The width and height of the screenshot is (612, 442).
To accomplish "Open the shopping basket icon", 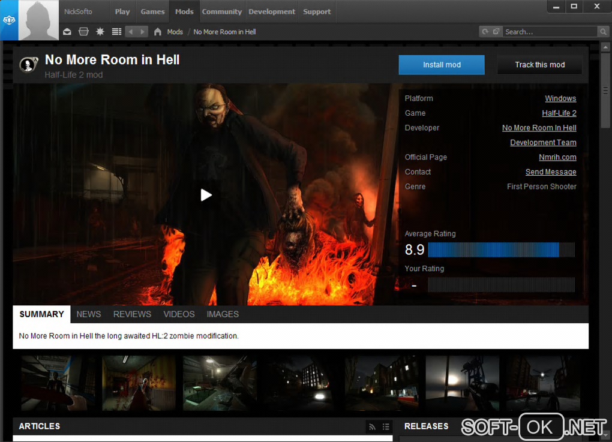I will [x=83, y=32].
